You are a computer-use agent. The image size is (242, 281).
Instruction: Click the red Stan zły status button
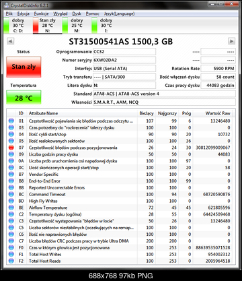(24, 67)
